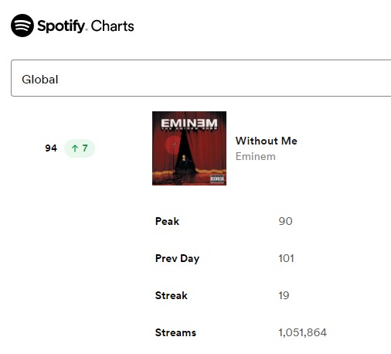Click the Streams label
The height and width of the screenshot is (354, 391).
coord(175,332)
